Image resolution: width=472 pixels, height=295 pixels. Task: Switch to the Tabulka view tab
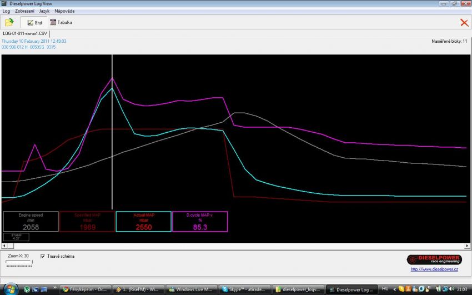pos(61,22)
